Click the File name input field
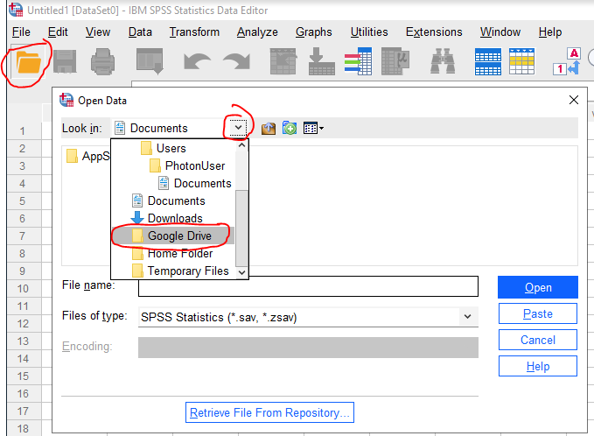 click(x=308, y=286)
